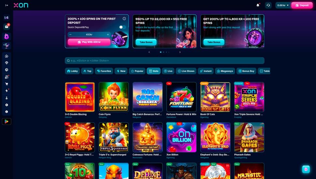This screenshot has width=316, height=179.
Task: Select the Megaways category tab
Action: 225,71
